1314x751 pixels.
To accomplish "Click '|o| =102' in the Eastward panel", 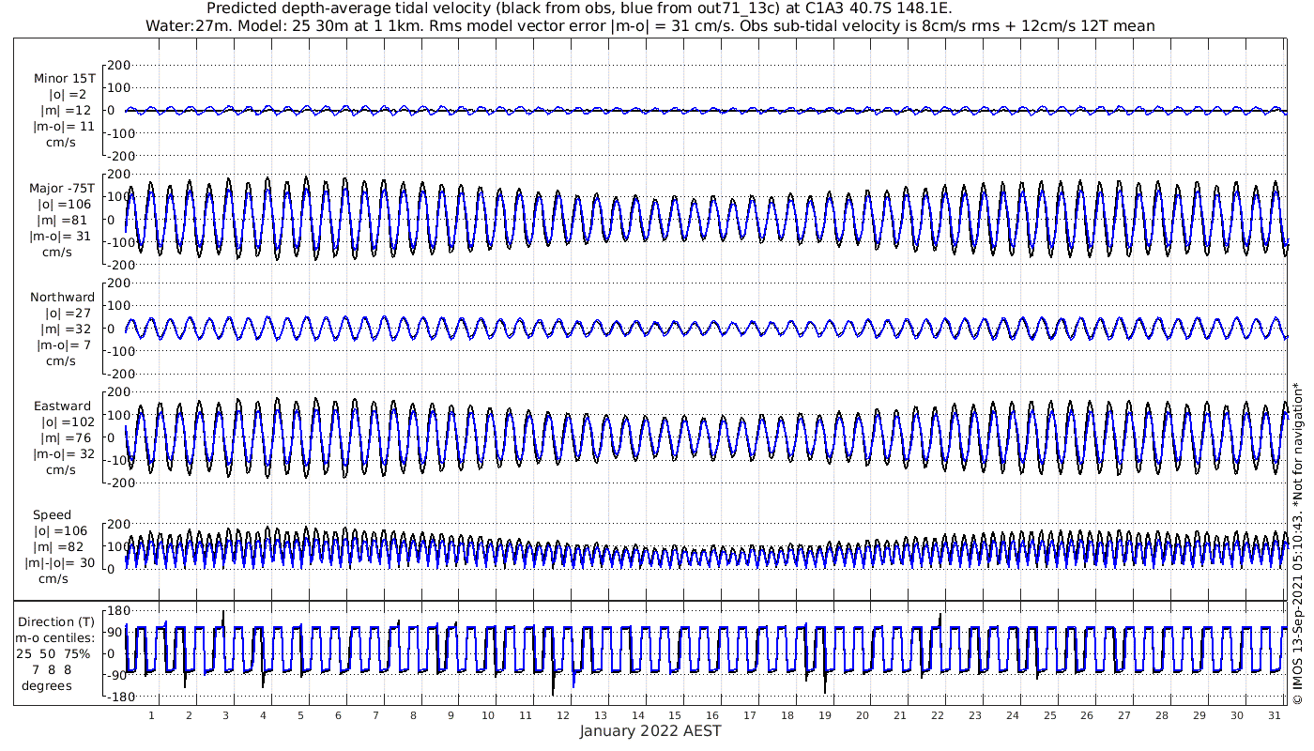I will (x=68, y=422).
